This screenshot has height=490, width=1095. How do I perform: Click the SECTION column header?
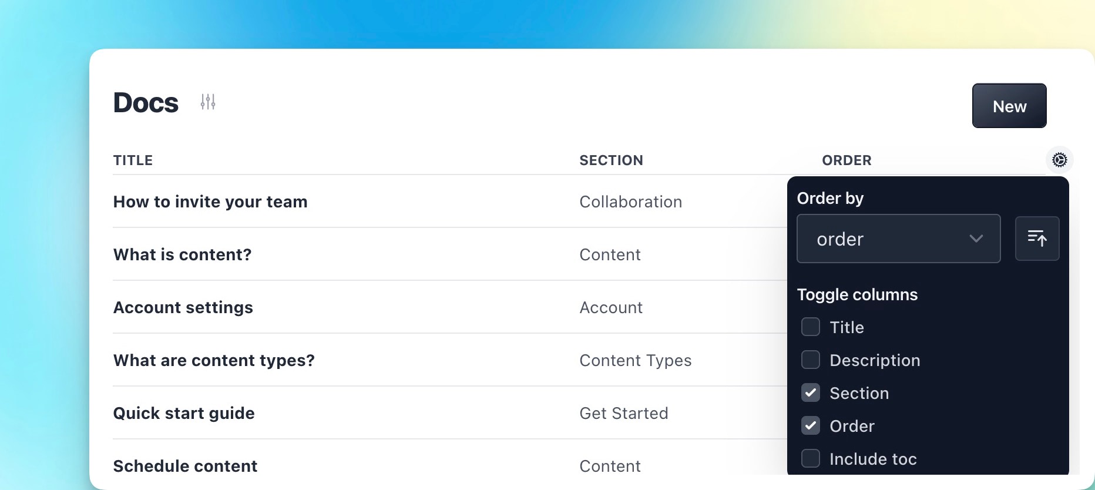pyautogui.click(x=611, y=160)
